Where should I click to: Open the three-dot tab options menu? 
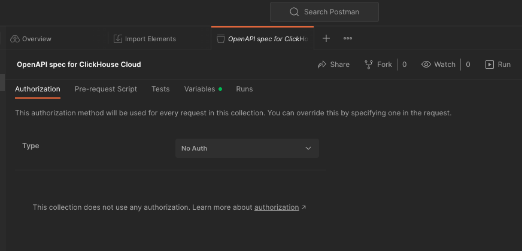tap(348, 38)
